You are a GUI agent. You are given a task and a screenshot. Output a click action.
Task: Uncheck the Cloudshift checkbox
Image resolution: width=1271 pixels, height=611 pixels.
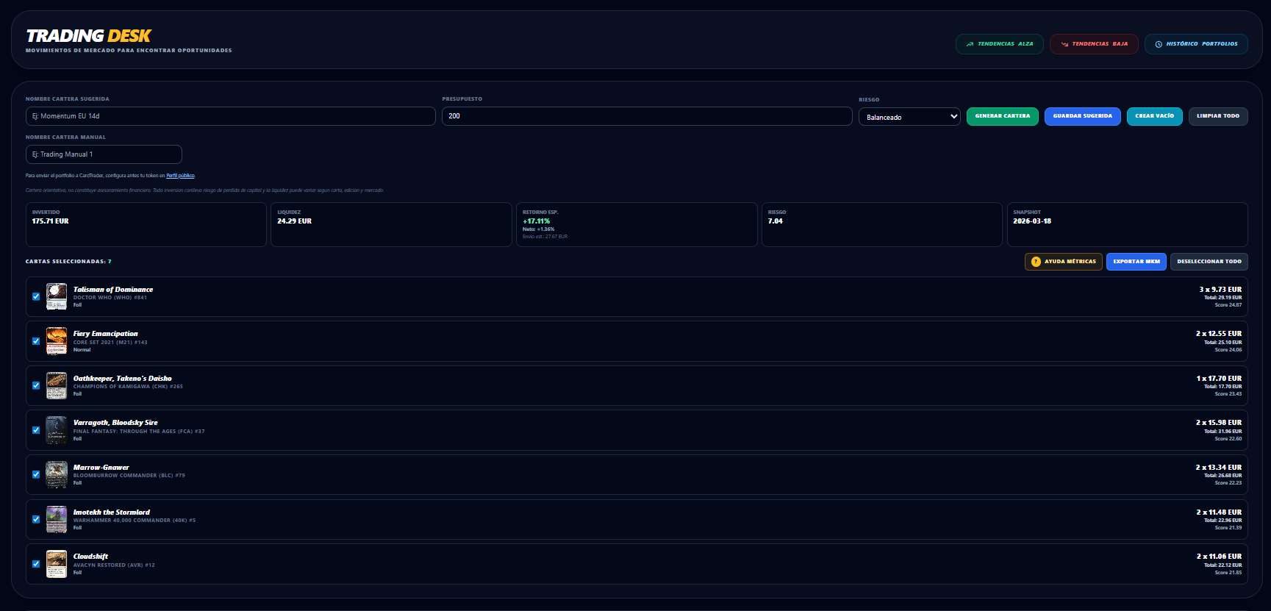pos(36,564)
